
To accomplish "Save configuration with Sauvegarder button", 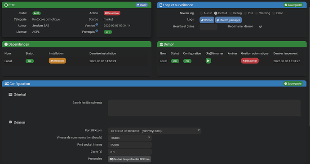I will (x=293, y=84).
